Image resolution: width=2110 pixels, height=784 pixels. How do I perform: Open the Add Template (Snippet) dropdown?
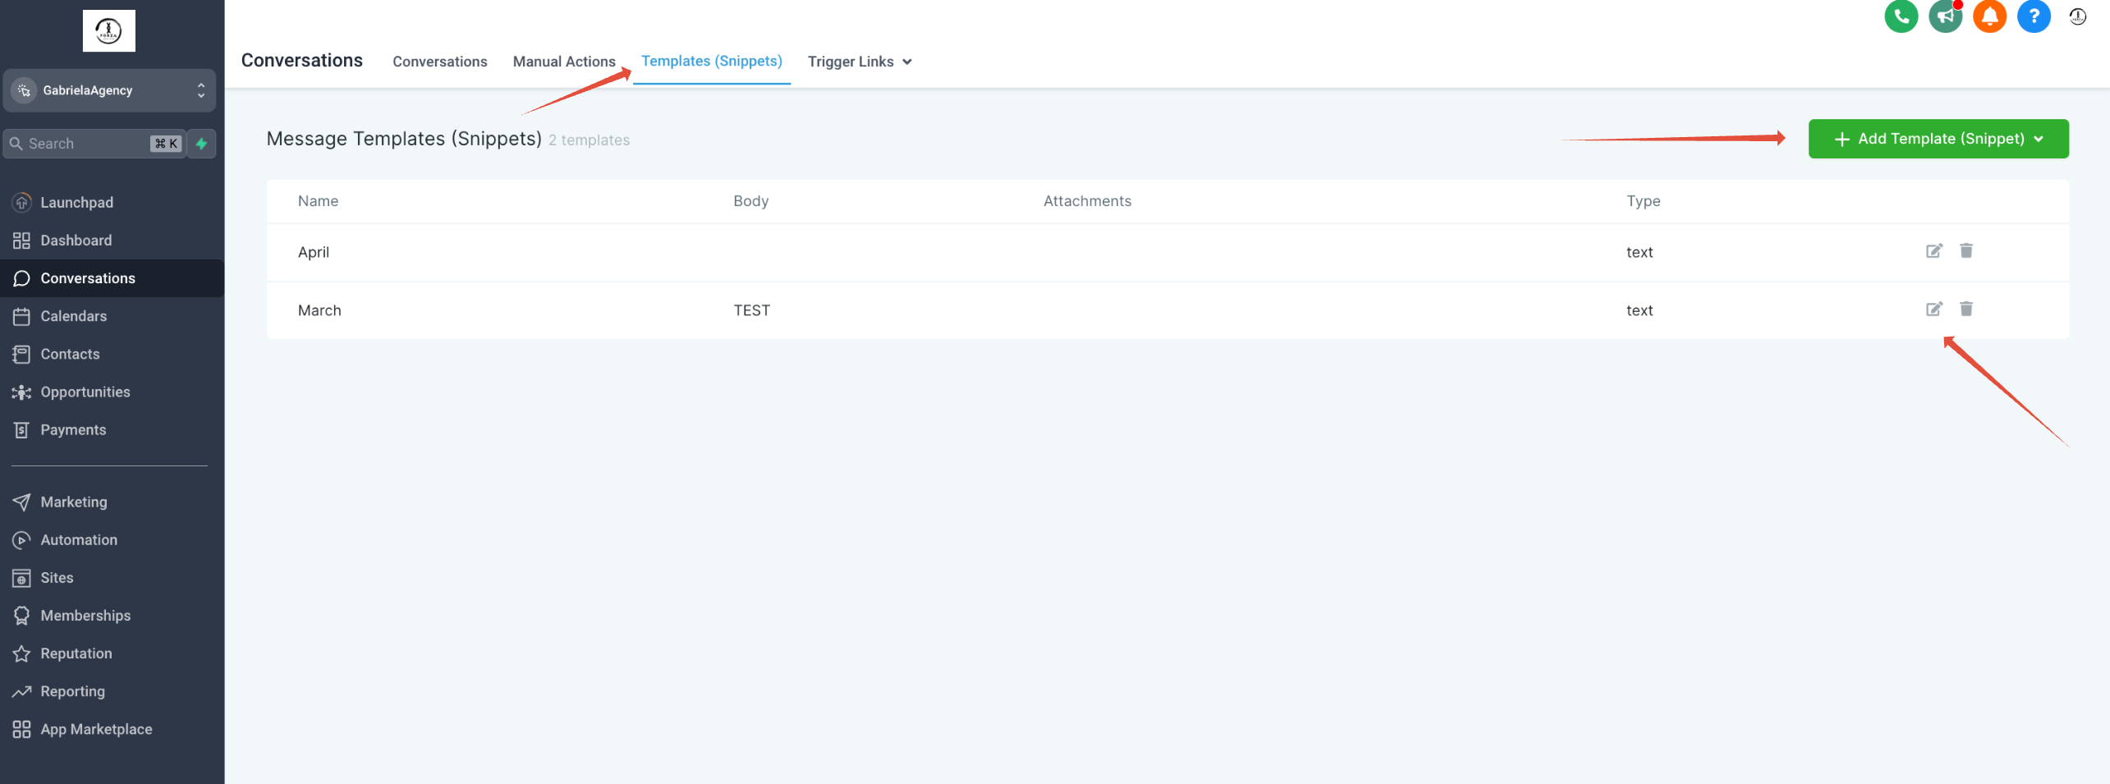1938,139
